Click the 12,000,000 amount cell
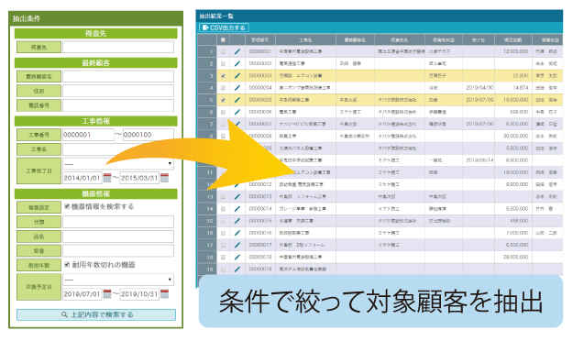 point(513,51)
